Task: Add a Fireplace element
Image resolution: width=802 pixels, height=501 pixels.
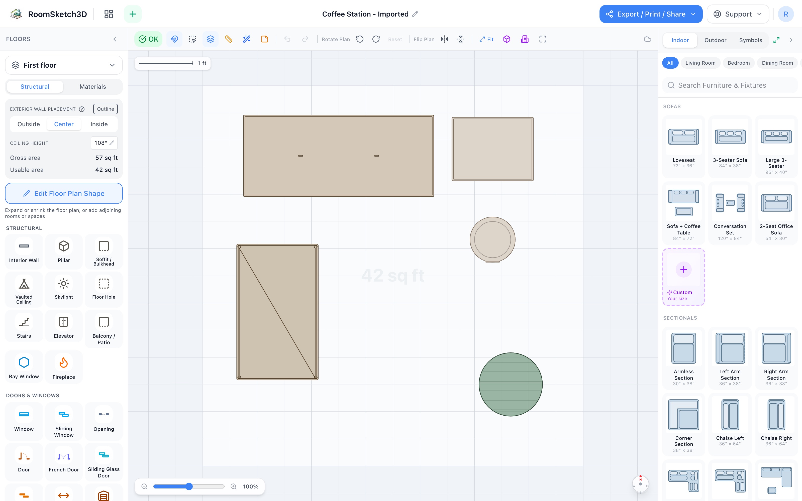Action: [x=64, y=367]
